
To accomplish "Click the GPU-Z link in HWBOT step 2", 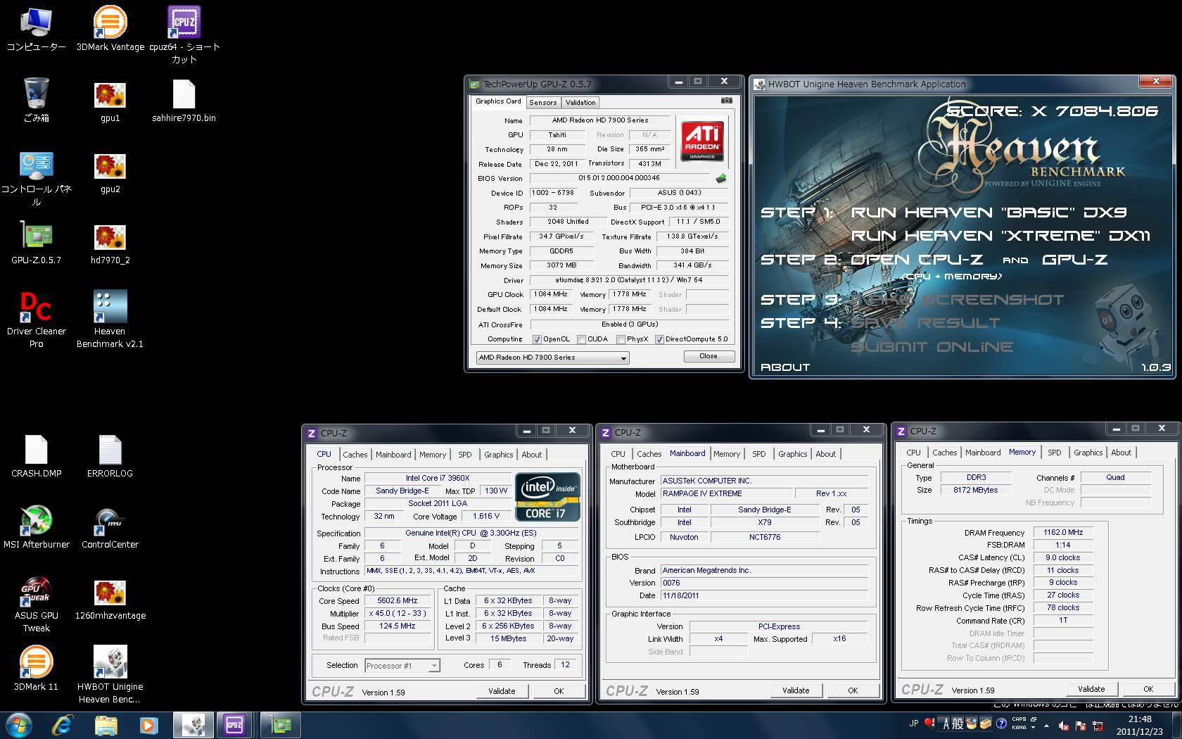I will 1074,260.
